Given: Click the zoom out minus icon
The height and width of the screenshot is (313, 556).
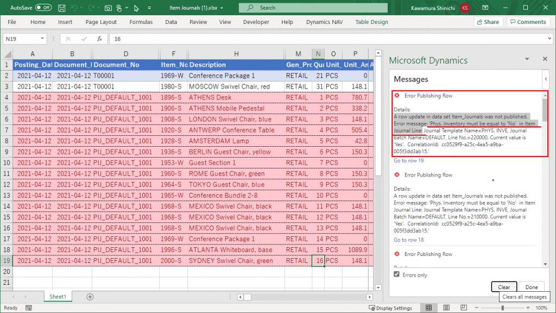Looking at the screenshot, I should (x=477, y=308).
